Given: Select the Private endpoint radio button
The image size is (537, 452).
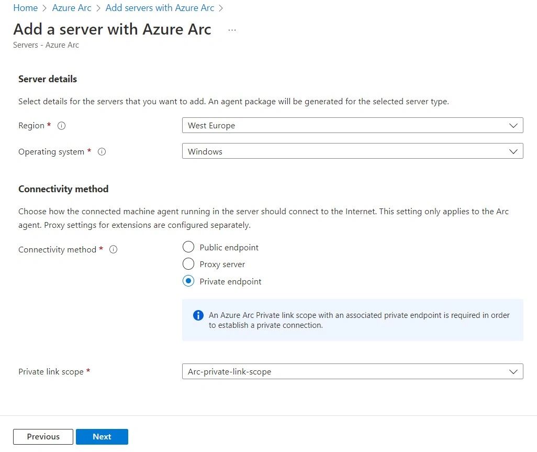Looking at the screenshot, I should click(188, 281).
